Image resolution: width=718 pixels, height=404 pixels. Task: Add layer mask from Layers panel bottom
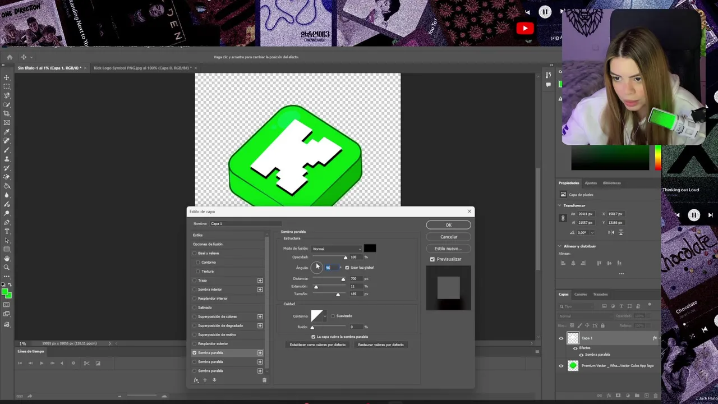618,396
